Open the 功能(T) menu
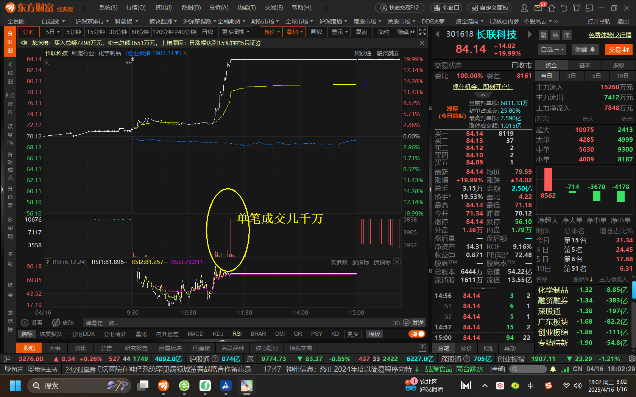 (x=246, y=7)
